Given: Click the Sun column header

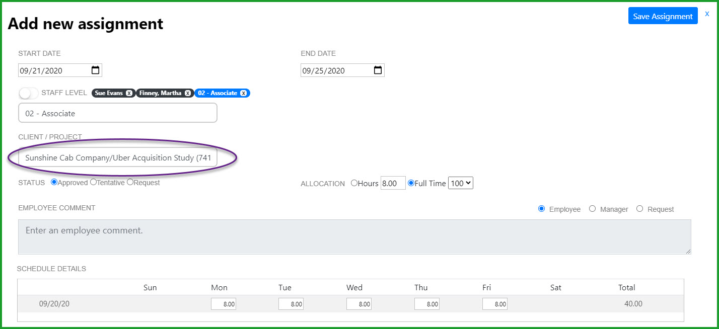Looking at the screenshot, I should (150, 288).
